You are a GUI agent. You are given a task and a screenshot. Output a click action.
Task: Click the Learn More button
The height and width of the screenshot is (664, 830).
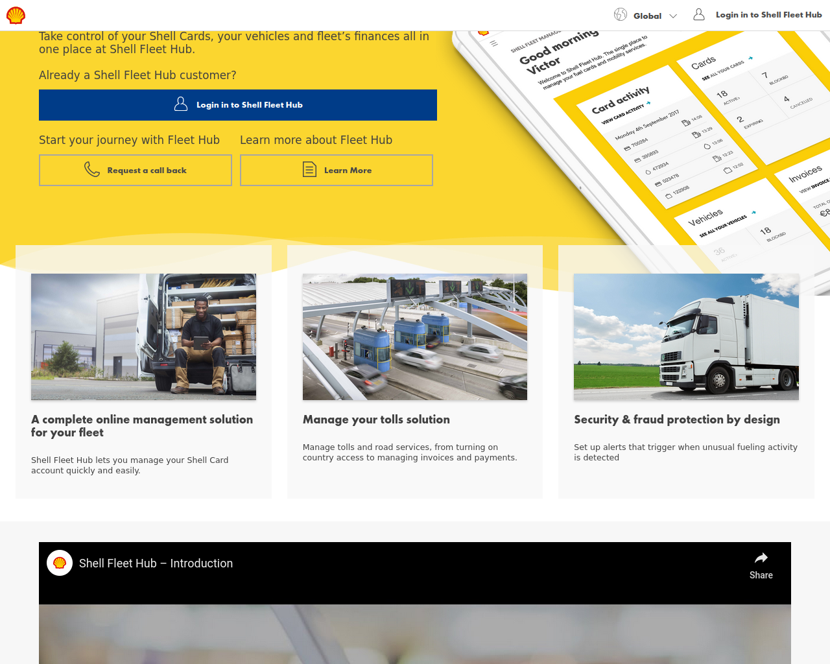point(337,171)
